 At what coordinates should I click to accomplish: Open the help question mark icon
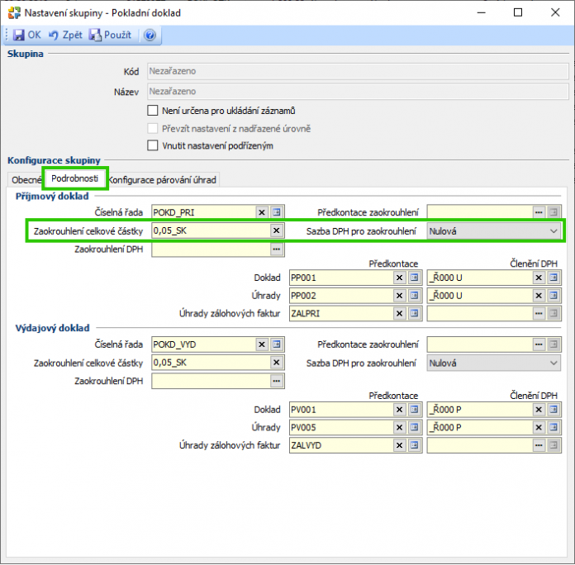[x=150, y=36]
